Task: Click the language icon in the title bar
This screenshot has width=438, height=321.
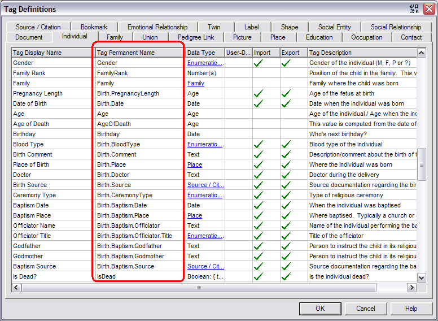Action: pyautogui.click(x=414, y=9)
